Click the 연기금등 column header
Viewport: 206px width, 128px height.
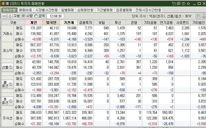click(x=166, y=23)
